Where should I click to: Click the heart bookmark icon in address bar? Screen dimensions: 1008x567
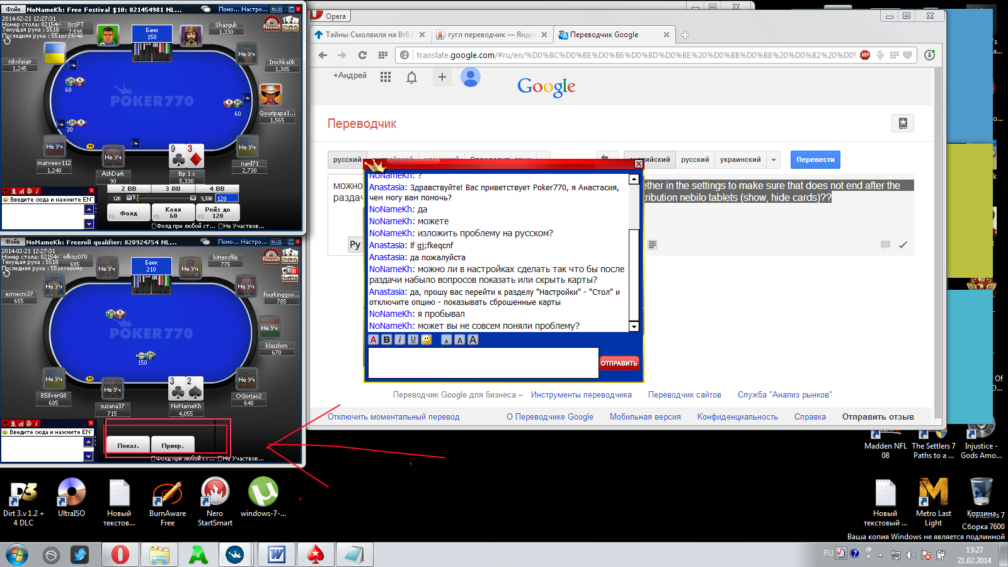(907, 55)
